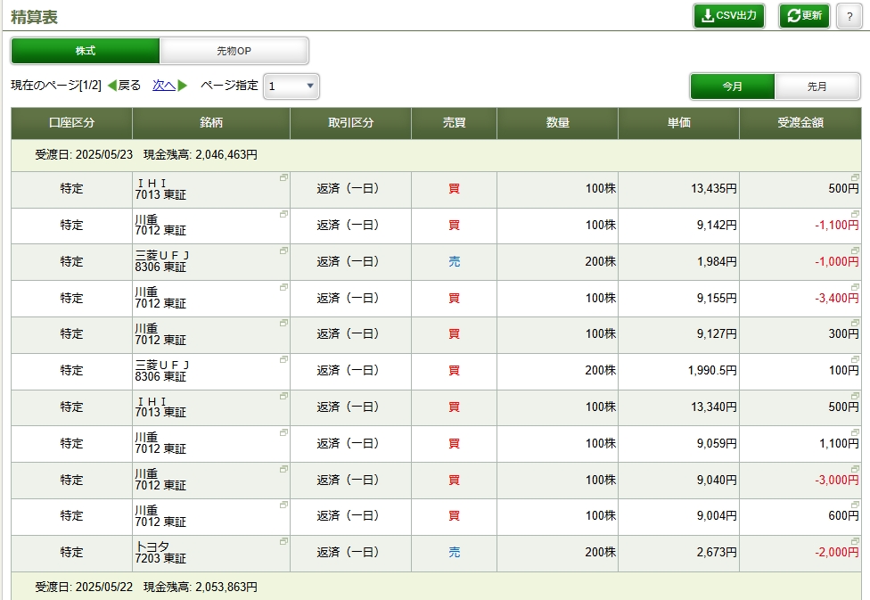This screenshot has width=870, height=600.
Task: Go to next page via 次へ link
Action: point(163,86)
